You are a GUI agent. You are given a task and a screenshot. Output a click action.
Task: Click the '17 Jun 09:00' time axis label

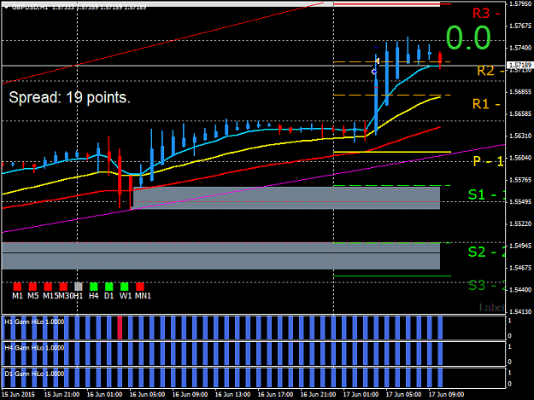tap(446, 395)
